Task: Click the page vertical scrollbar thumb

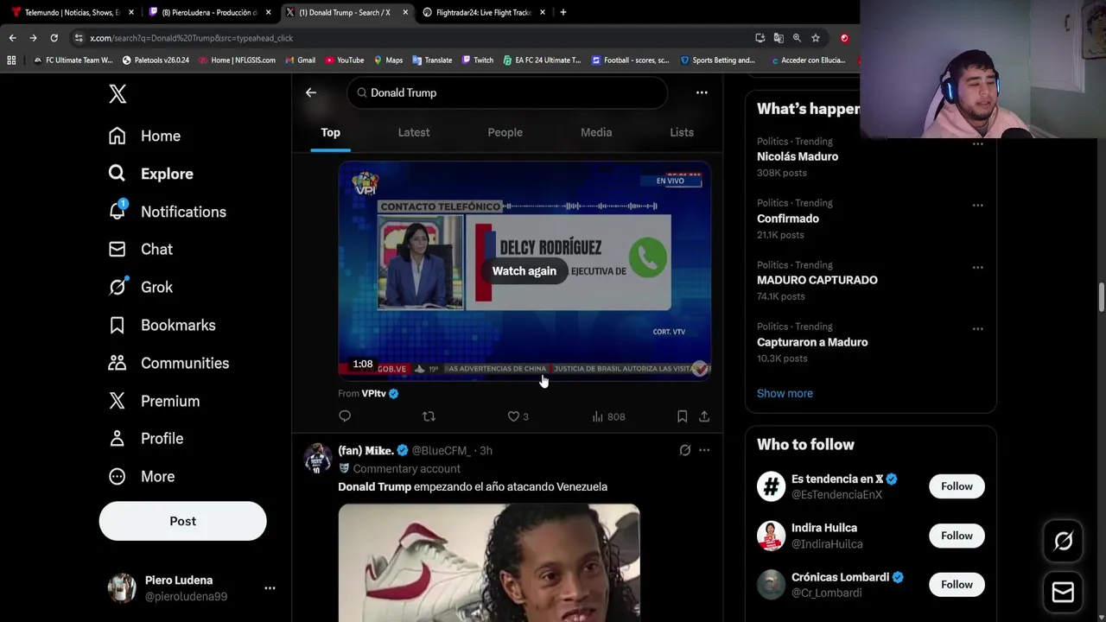Action: (1101, 298)
